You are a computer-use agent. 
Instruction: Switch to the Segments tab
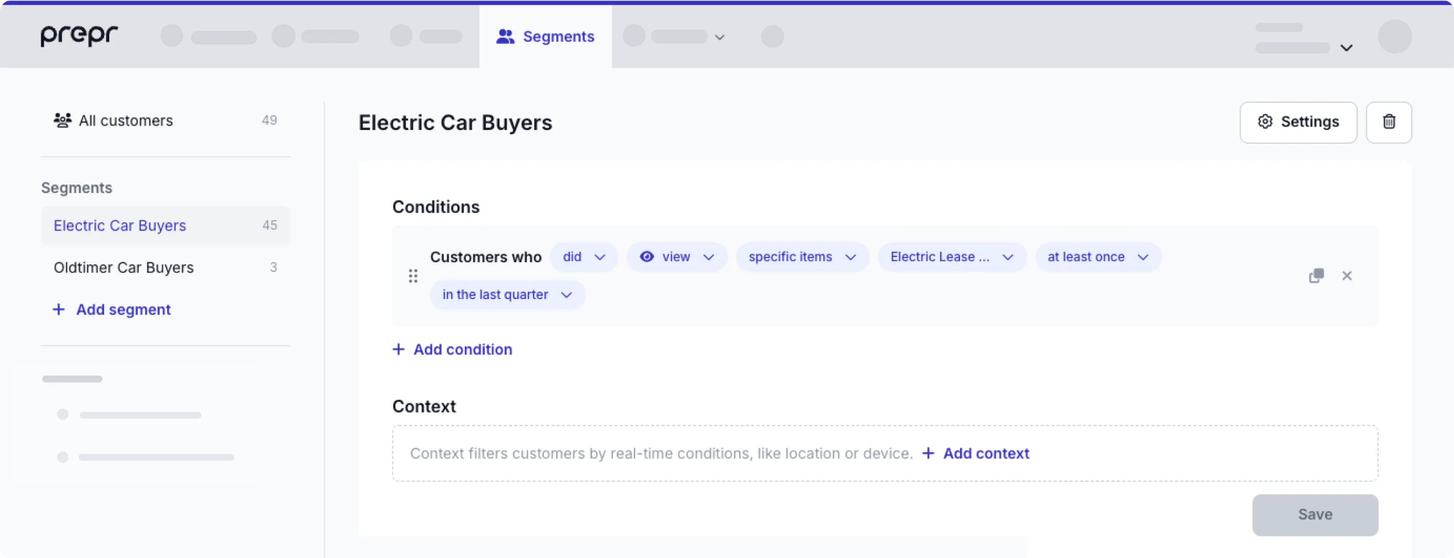click(545, 36)
